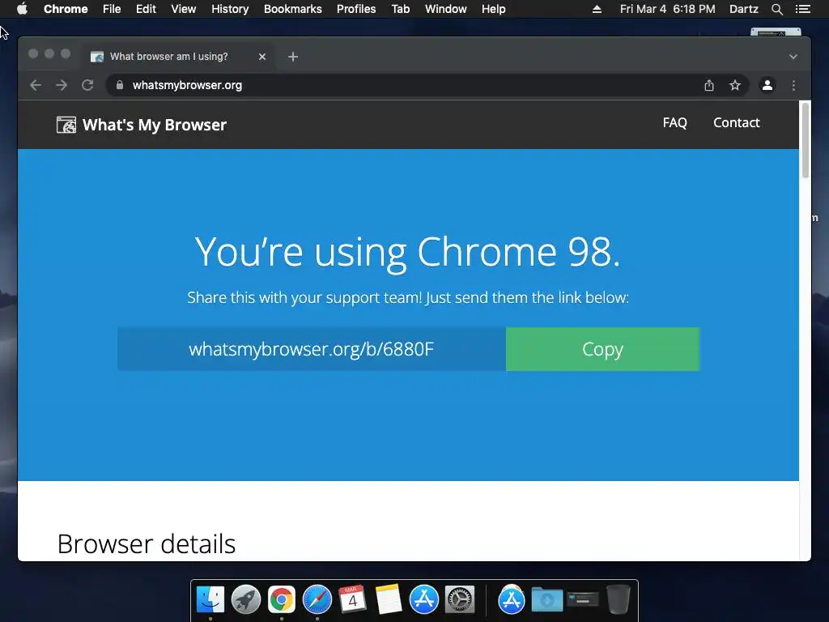Open Finder from the Dock

tap(210, 600)
